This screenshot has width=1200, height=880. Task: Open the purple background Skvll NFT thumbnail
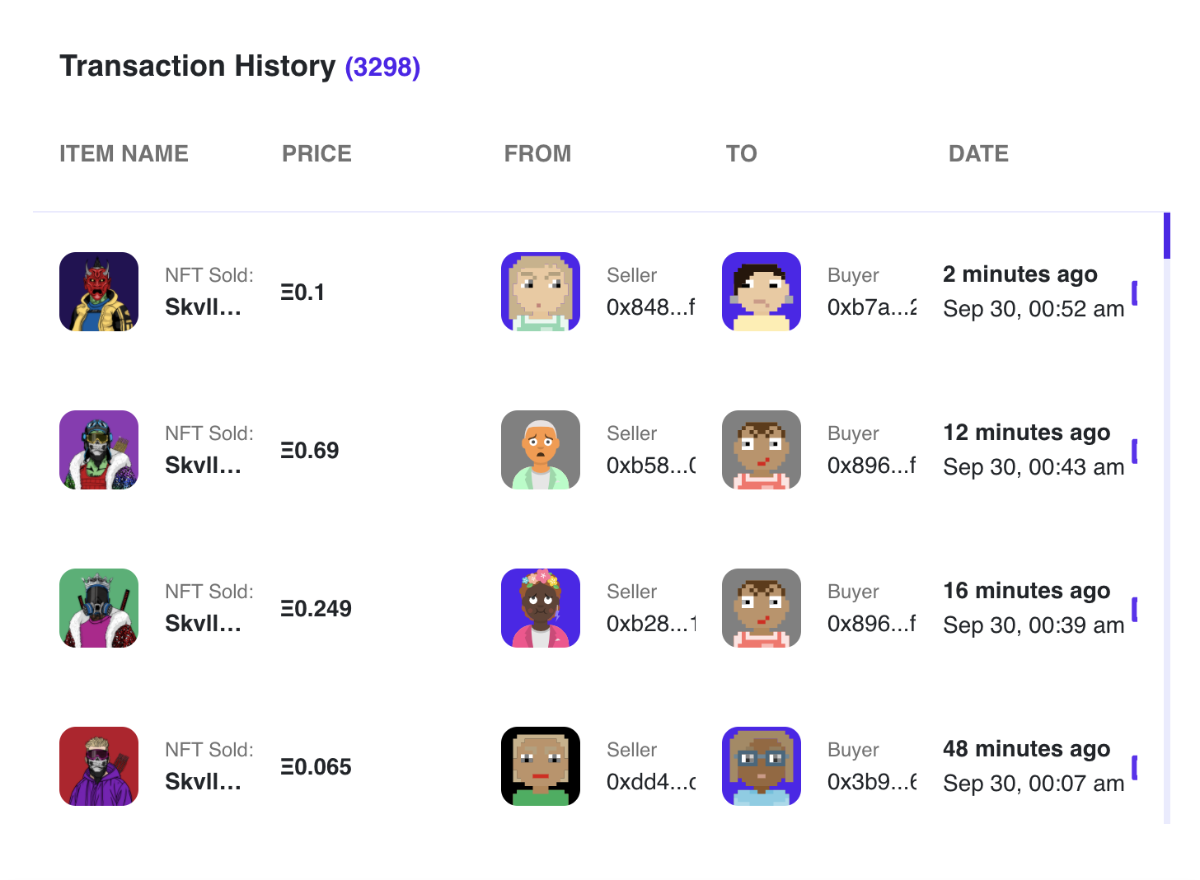click(x=99, y=450)
